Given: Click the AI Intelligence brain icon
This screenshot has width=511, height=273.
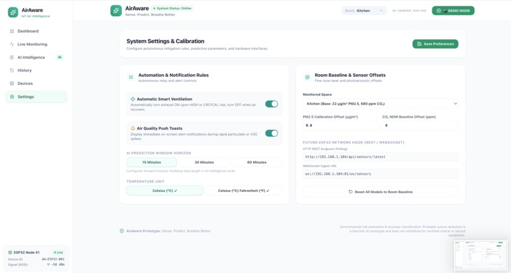Looking at the screenshot, I should [12, 58].
